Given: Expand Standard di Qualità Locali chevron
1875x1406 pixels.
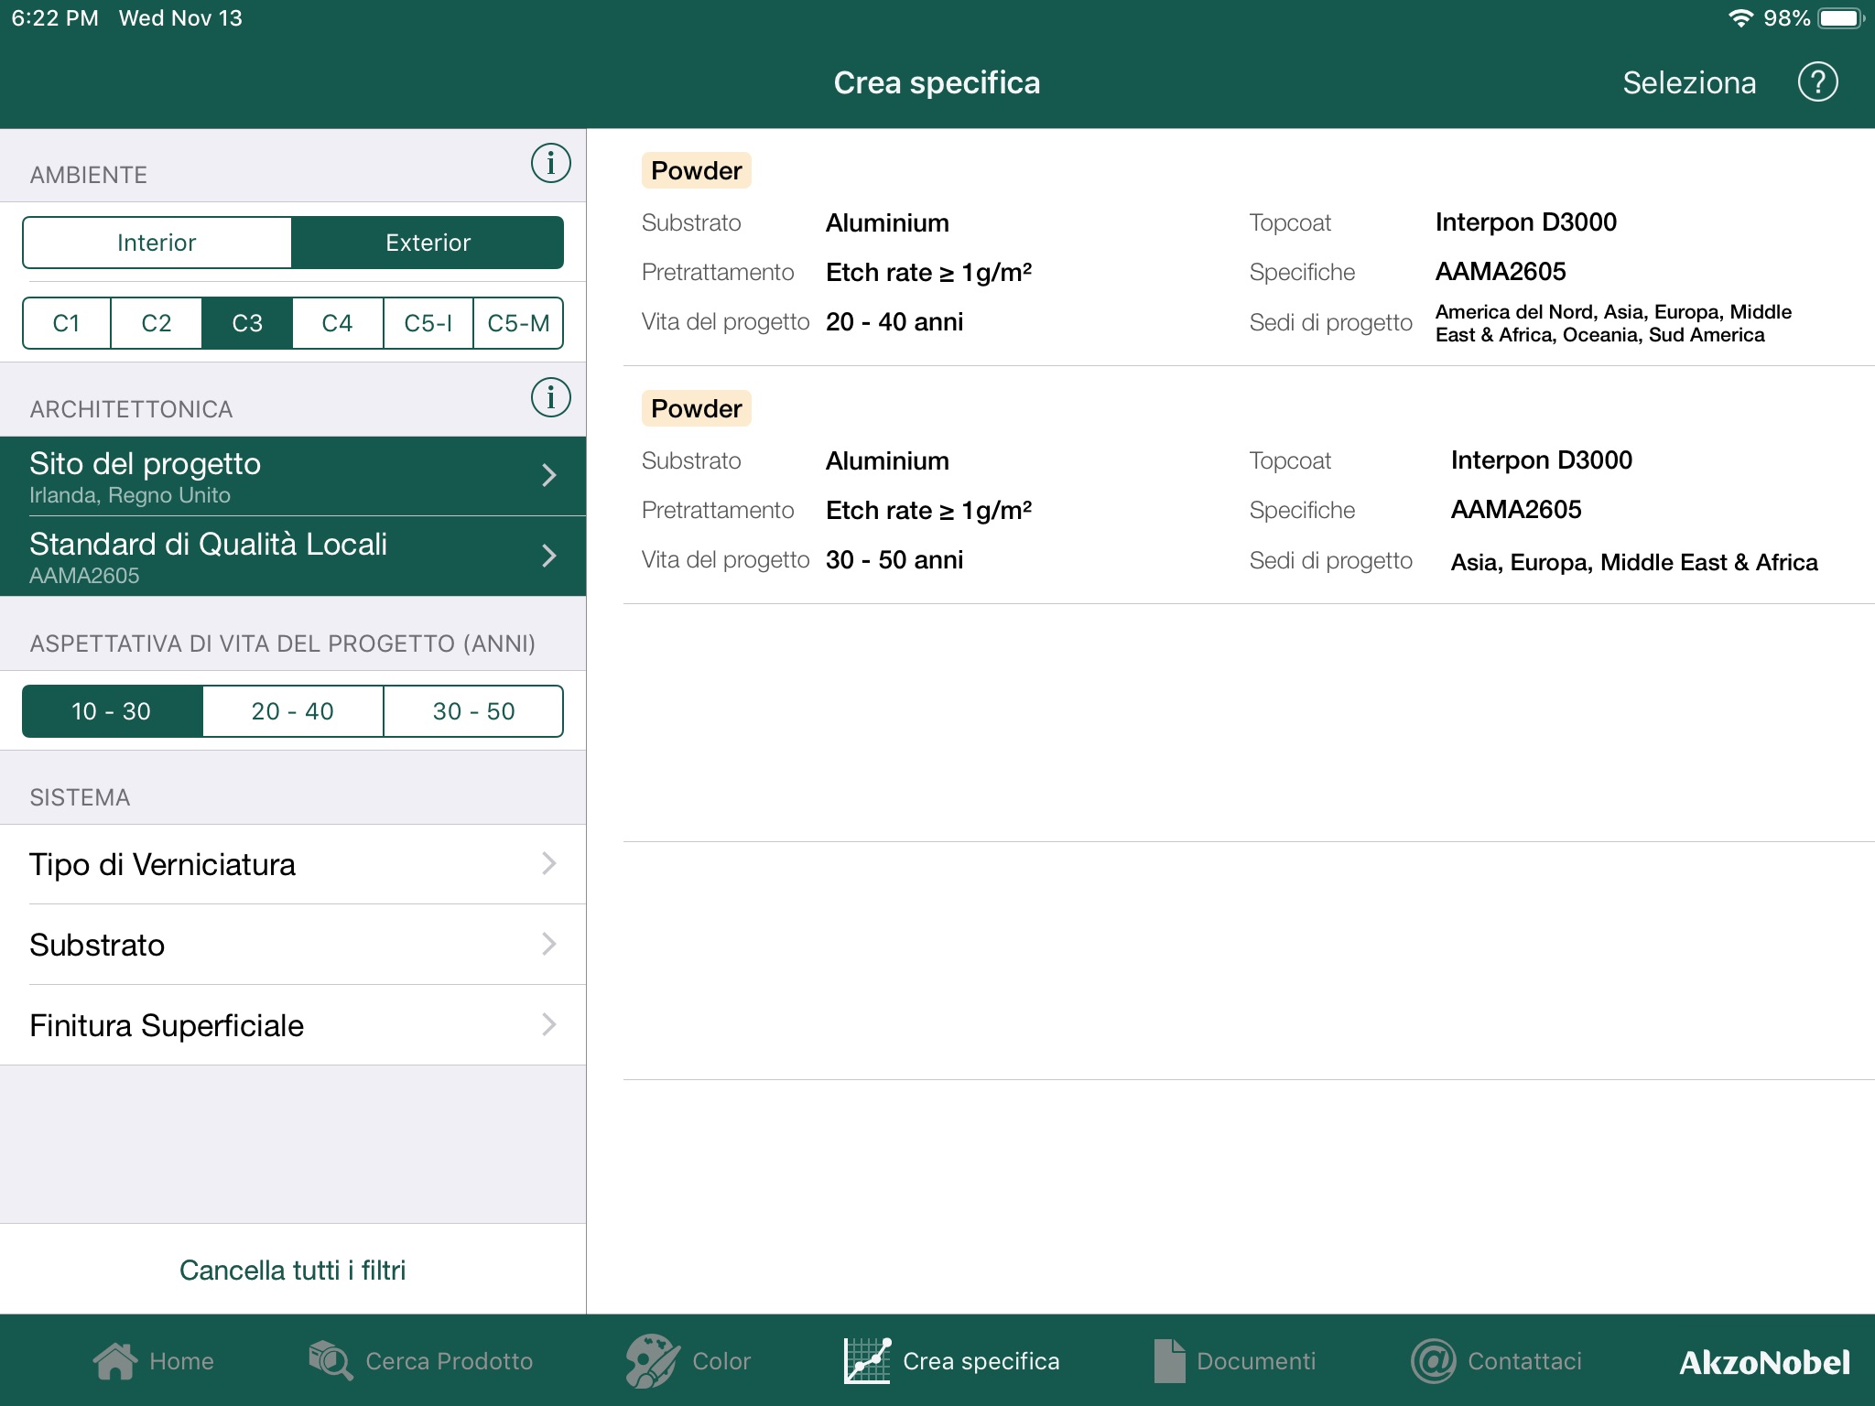Looking at the screenshot, I should click(548, 556).
